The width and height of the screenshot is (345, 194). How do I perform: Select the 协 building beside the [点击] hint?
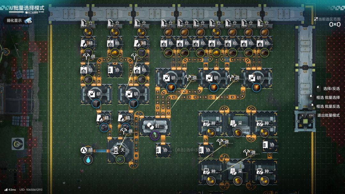(164, 150)
